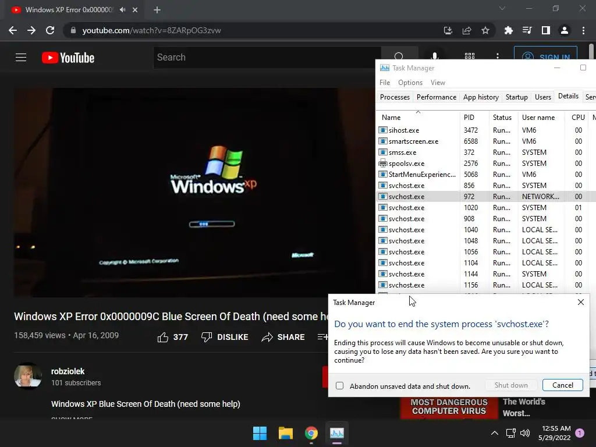
Task: Check Abandon unsaved data and shut down
Action: (339, 386)
